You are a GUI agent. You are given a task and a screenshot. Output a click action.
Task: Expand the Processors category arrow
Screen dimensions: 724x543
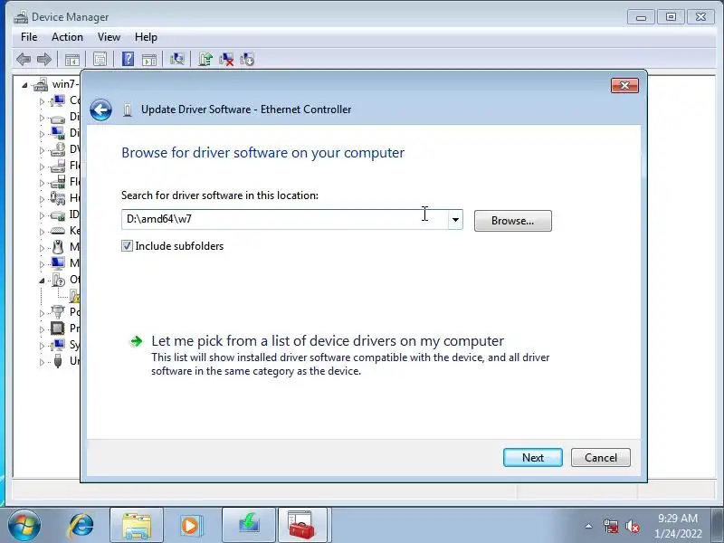[x=42, y=329]
